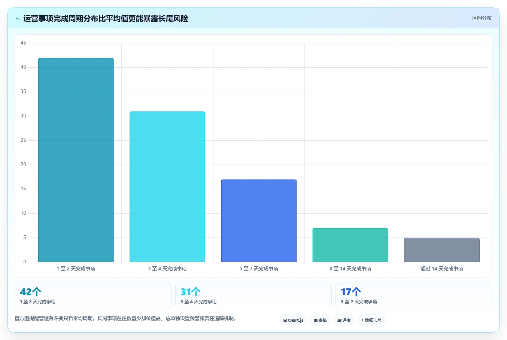Select the 5 至 7 天完成事项 blue bar
This screenshot has width=507, height=340.
pos(259,221)
